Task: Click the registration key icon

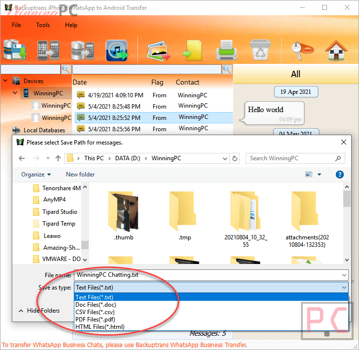Action: click(x=302, y=50)
